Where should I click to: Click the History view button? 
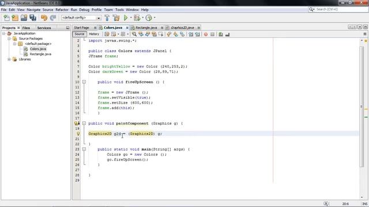click(94, 34)
